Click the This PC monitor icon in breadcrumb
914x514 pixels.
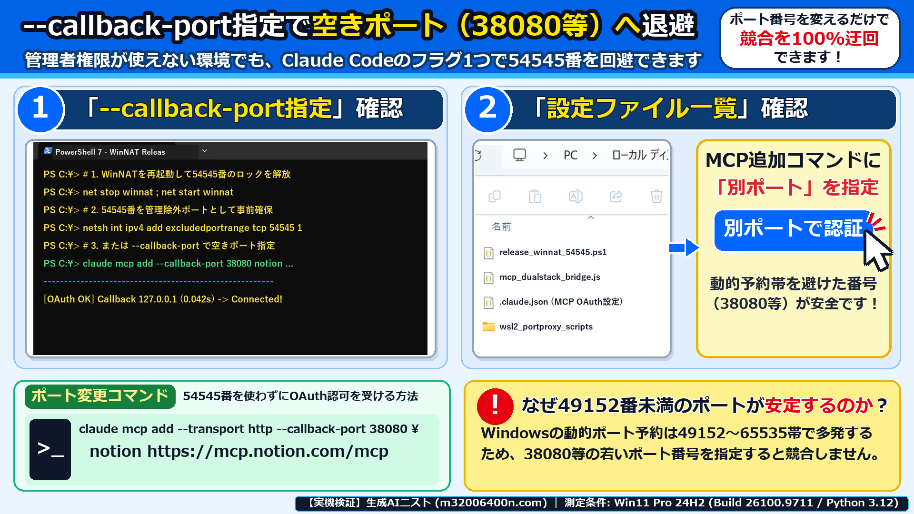(519, 155)
